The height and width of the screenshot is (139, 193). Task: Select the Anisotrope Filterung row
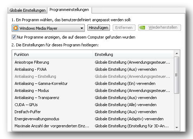pyautogui.click(x=93, y=62)
